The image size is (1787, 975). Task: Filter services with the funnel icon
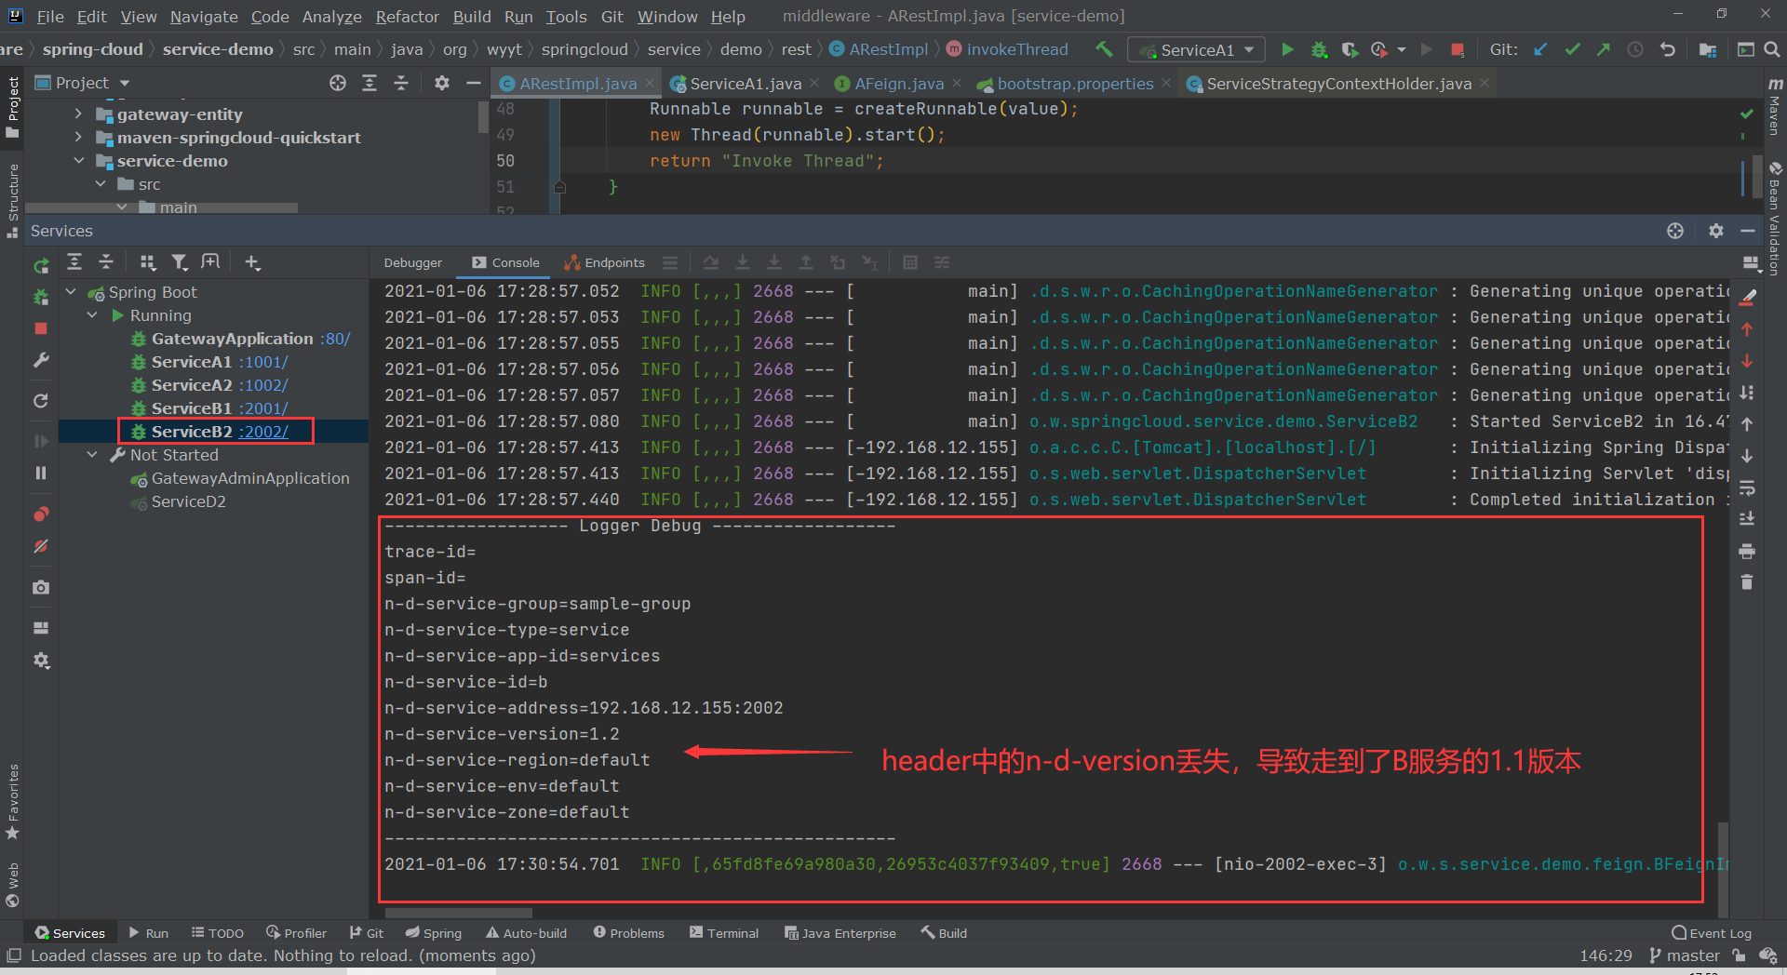coord(180,262)
